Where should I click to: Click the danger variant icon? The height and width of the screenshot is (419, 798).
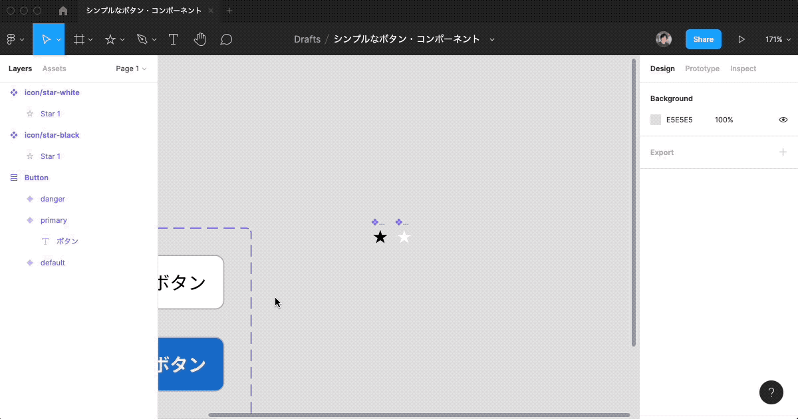click(29, 199)
